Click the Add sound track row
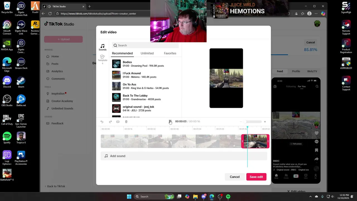357x201 pixels. click(x=184, y=156)
